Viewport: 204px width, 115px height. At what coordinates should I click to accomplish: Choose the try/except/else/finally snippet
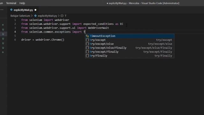click(130, 48)
